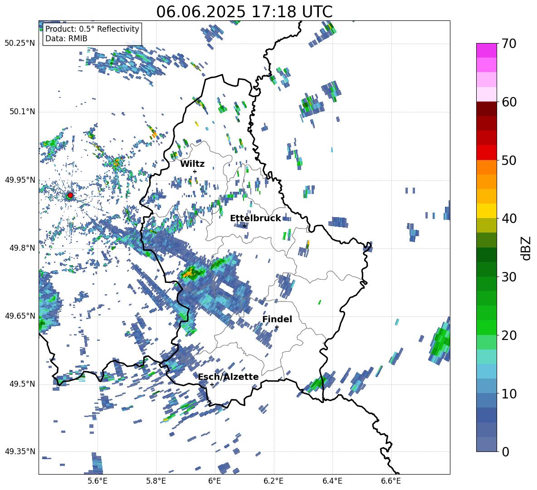Click the 5.8°E longitude label
The height and width of the screenshot is (490, 537).
156,481
